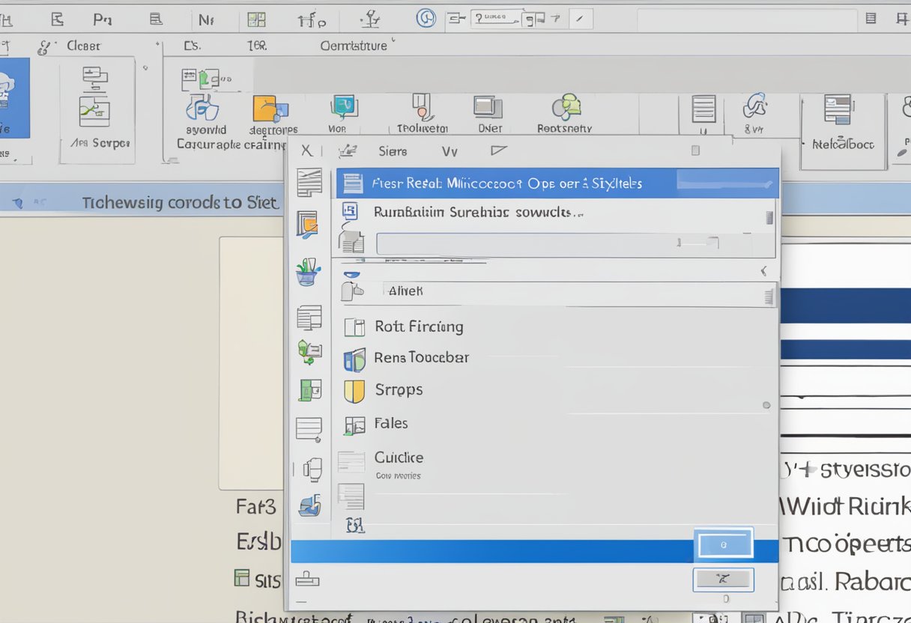911x623 pixels.
Task: Switch to the Closer ribbon tab
Action: 82,45
